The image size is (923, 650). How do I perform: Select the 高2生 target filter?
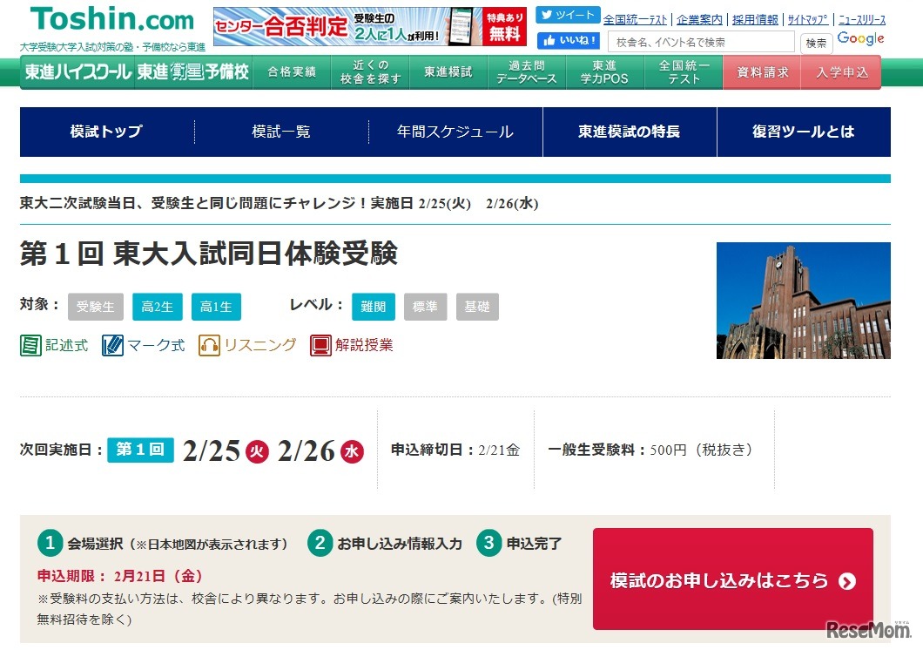tap(157, 306)
